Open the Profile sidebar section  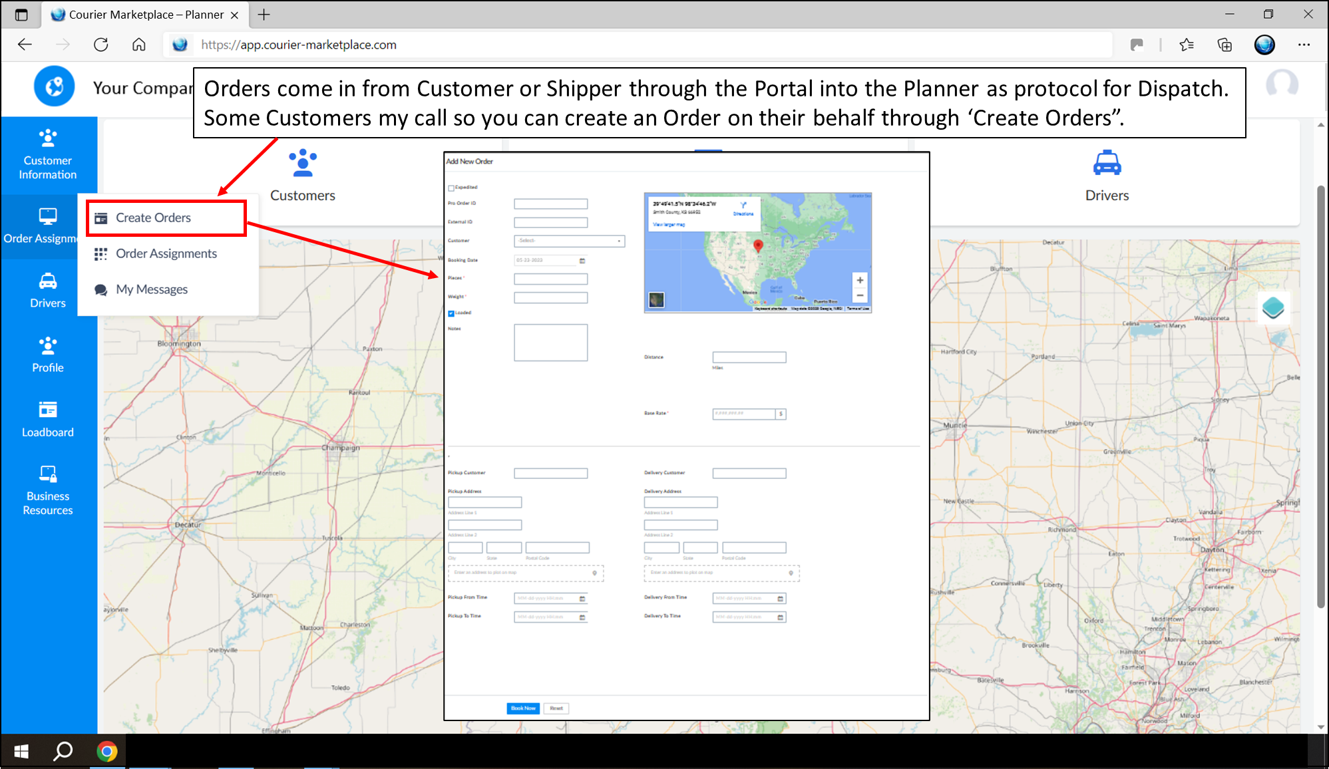[x=48, y=355]
